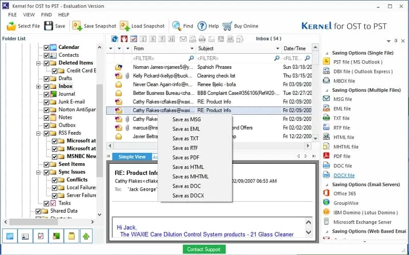
Task: Expand the Inbox folder tree node
Action: 38,87
